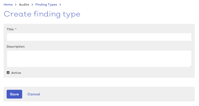Click the Create finding type heading
Image resolution: width=199 pixels, height=106 pixels.
click(x=42, y=14)
